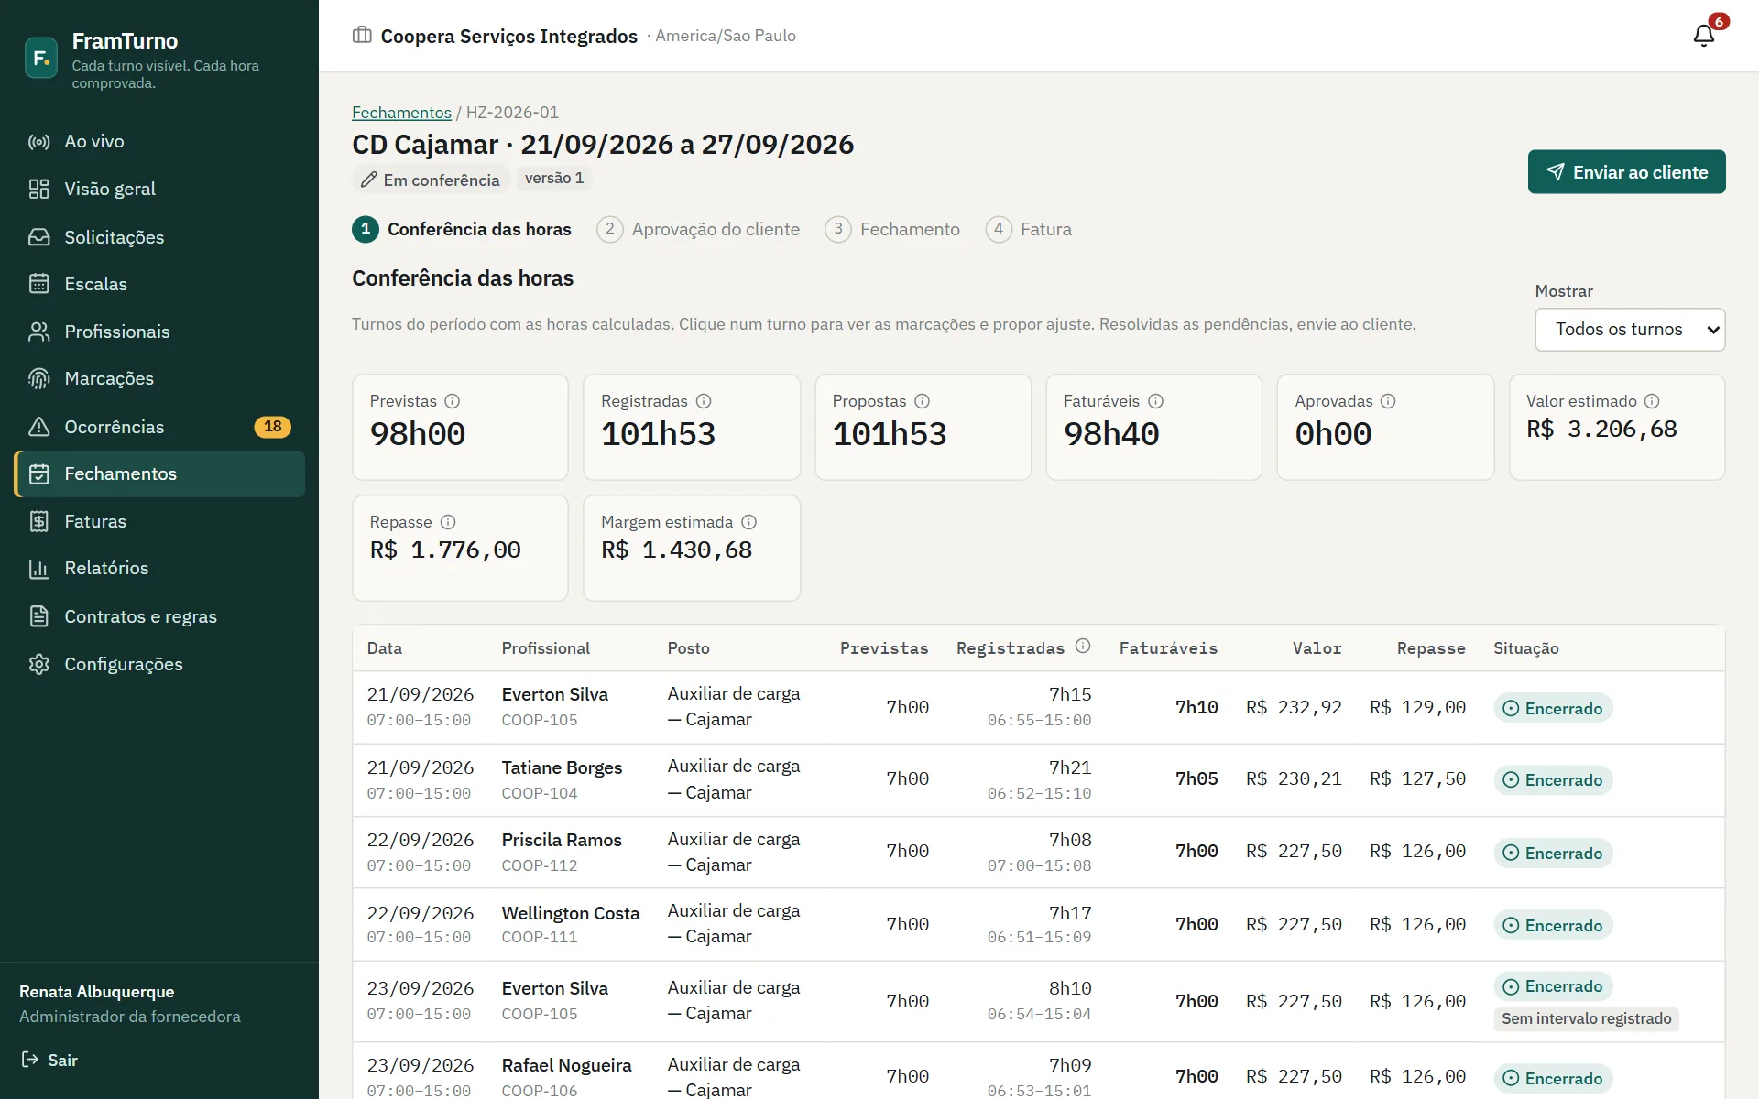Click the Configurações gear icon
The height and width of the screenshot is (1099, 1759).
38,664
